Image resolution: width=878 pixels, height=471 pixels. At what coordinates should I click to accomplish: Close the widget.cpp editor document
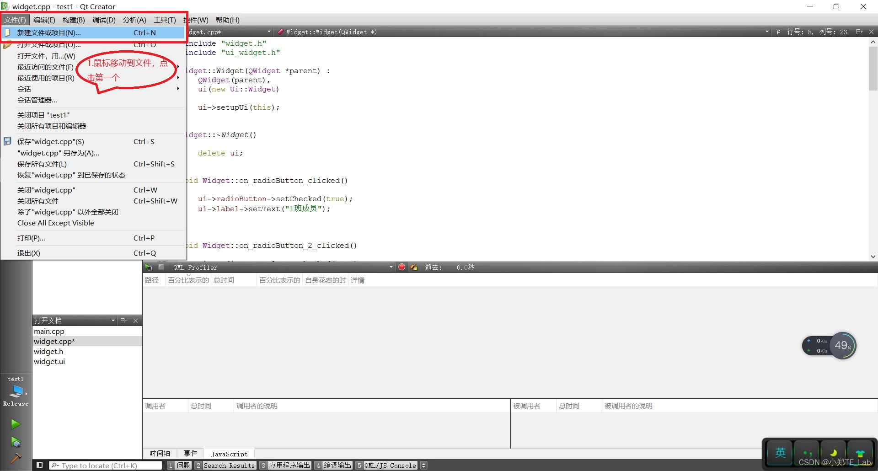[871, 32]
